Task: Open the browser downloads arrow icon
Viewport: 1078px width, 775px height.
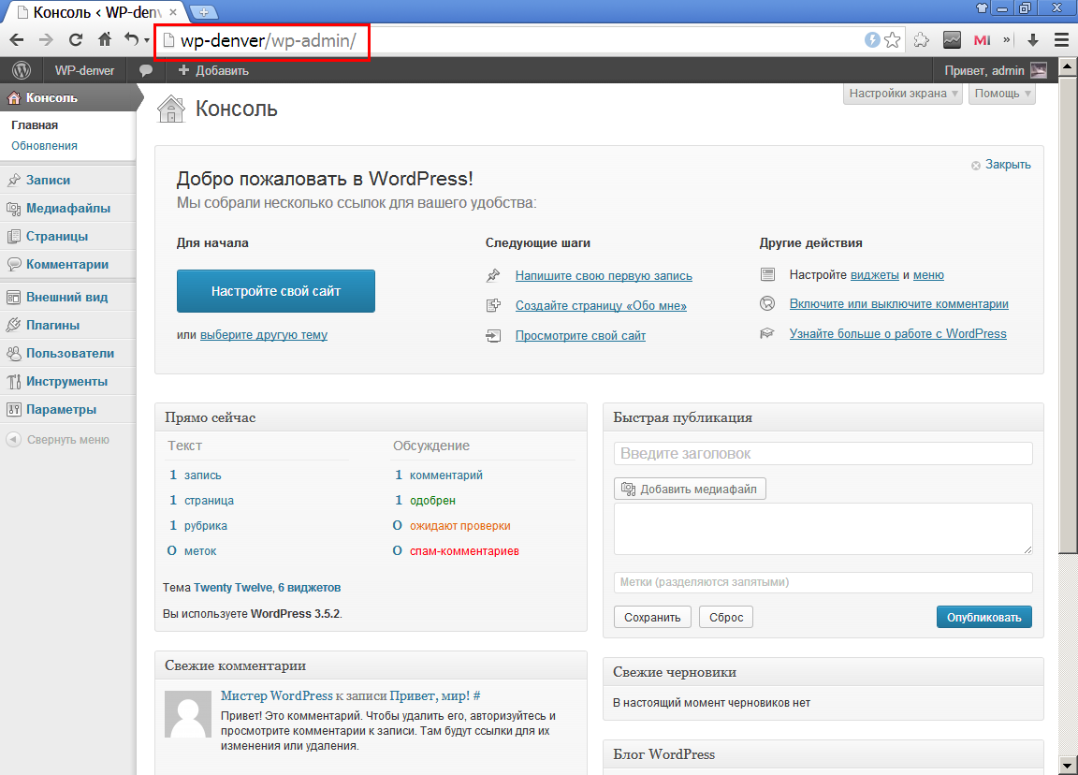Action: pyautogui.click(x=1033, y=40)
